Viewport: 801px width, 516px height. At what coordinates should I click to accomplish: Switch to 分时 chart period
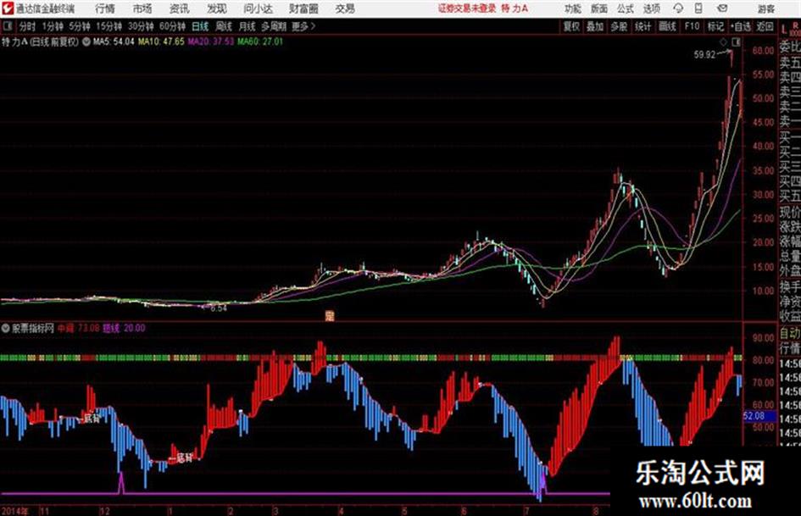27,26
